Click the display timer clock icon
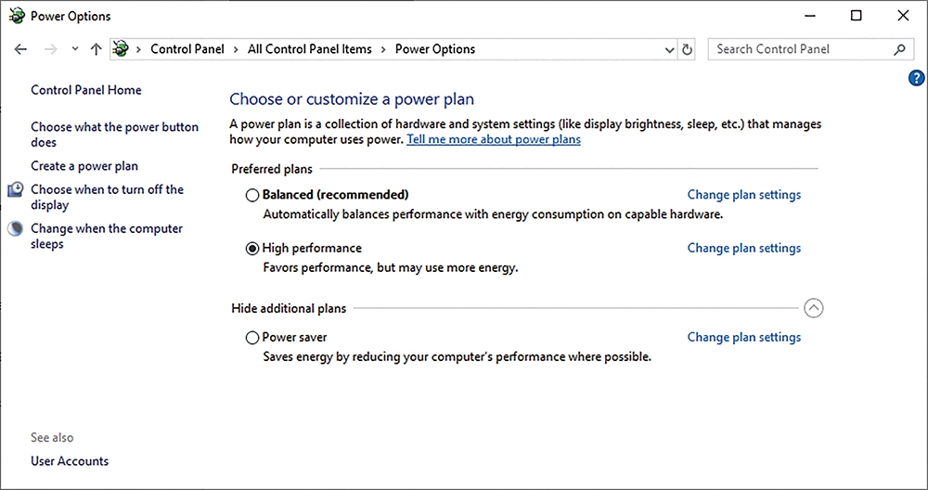The width and height of the screenshot is (928, 490). (x=16, y=189)
